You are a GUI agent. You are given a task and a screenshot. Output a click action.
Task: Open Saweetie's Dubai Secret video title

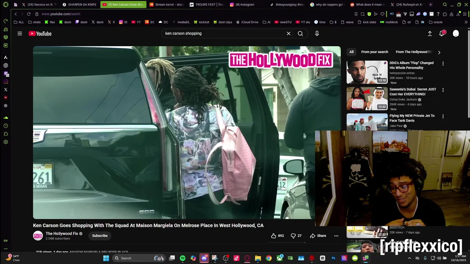coord(413,92)
